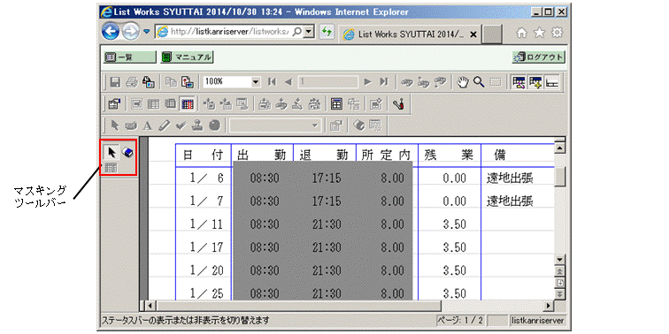Open the マニュアル manual button

point(188,57)
